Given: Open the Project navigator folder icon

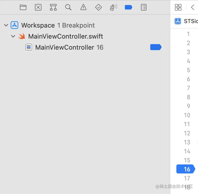Looking at the screenshot, I should [23, 7].
